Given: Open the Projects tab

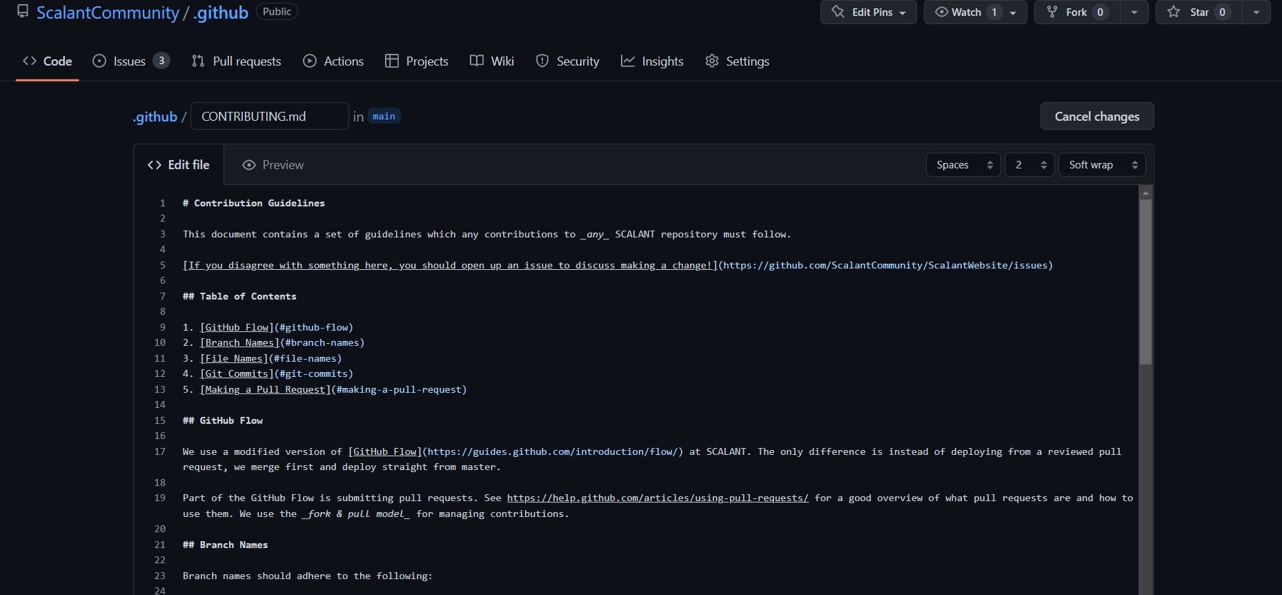Looking at the screenshot, I should coord(417,61).
